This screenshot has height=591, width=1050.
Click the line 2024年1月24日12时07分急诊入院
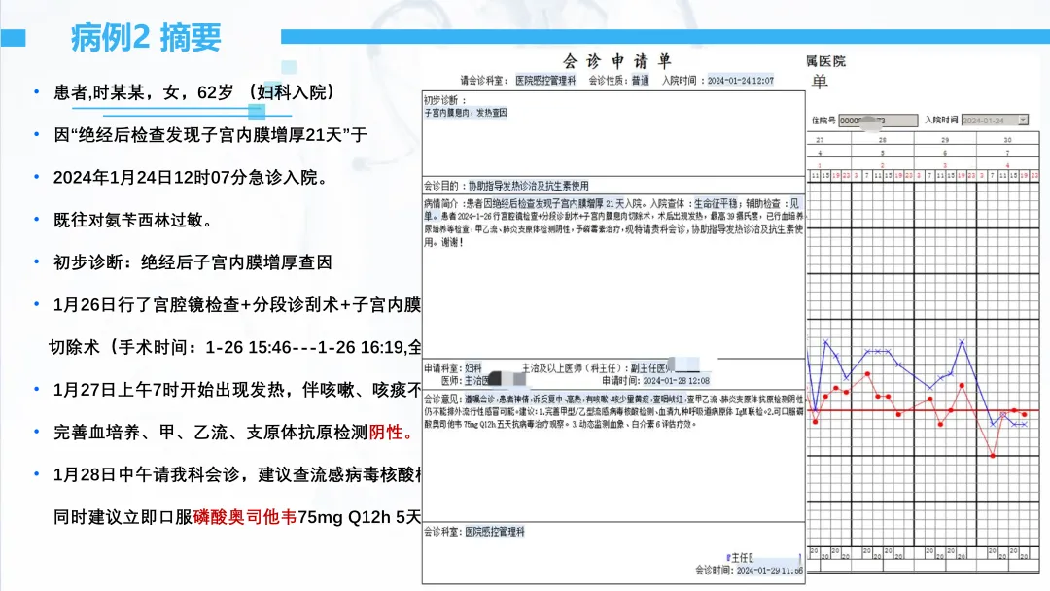(x=191, y=177)
